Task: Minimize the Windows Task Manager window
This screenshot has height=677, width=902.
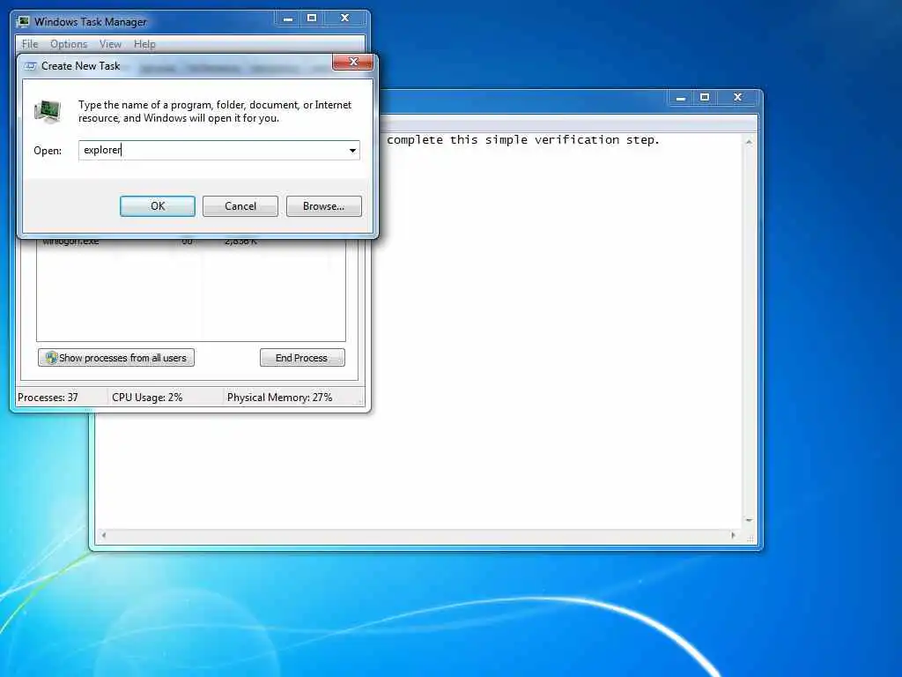Action: pyautogui.click(x=288, y=19)
